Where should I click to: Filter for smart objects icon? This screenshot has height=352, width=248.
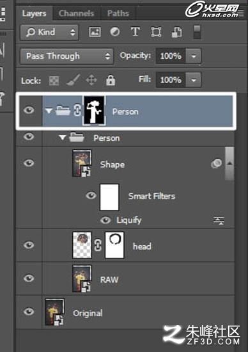(x=176, y=33)
